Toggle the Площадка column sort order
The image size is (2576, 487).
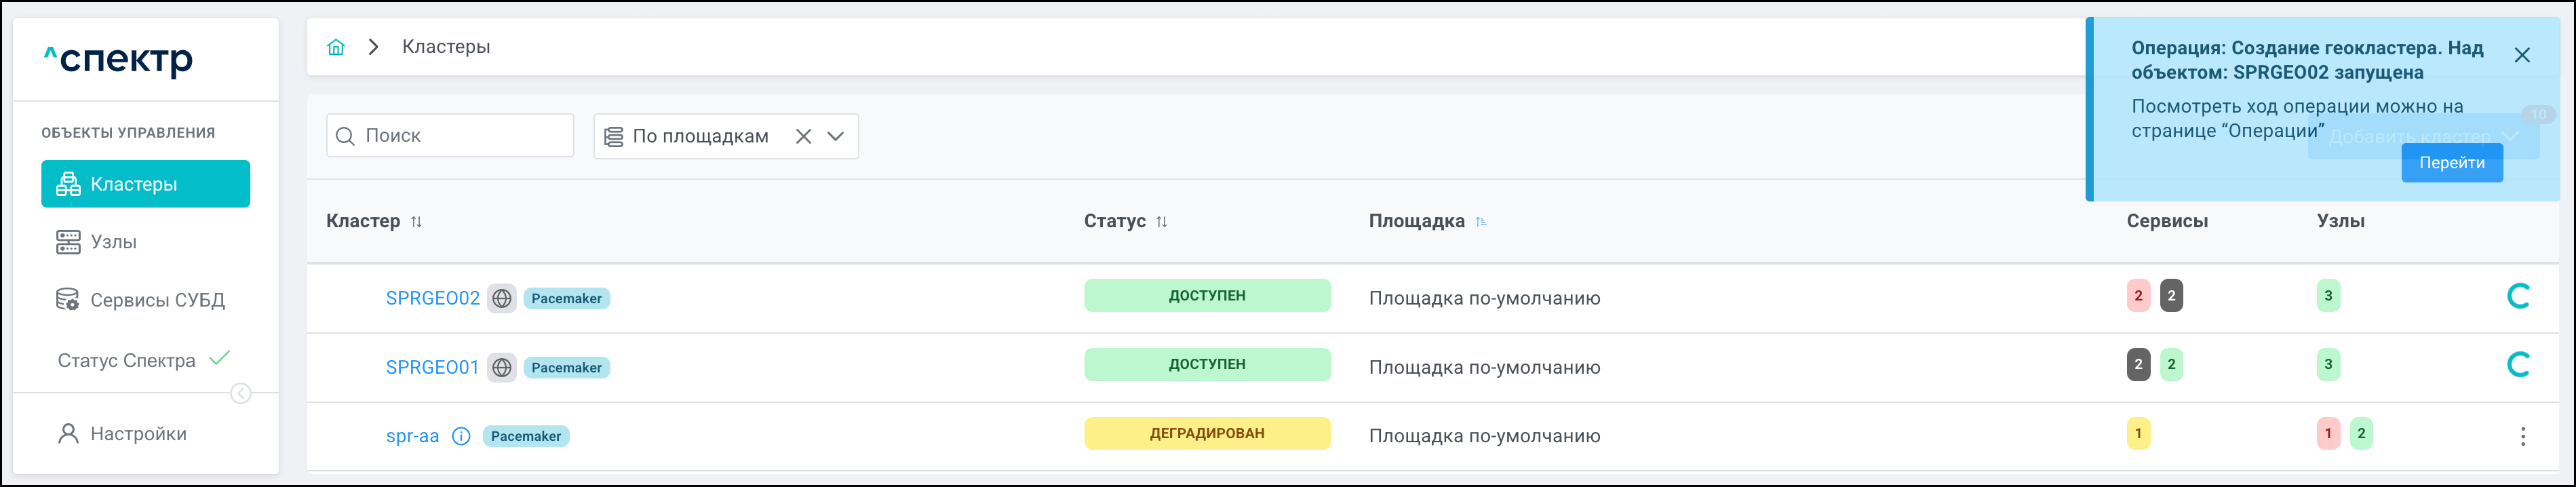pos(1481,222)
